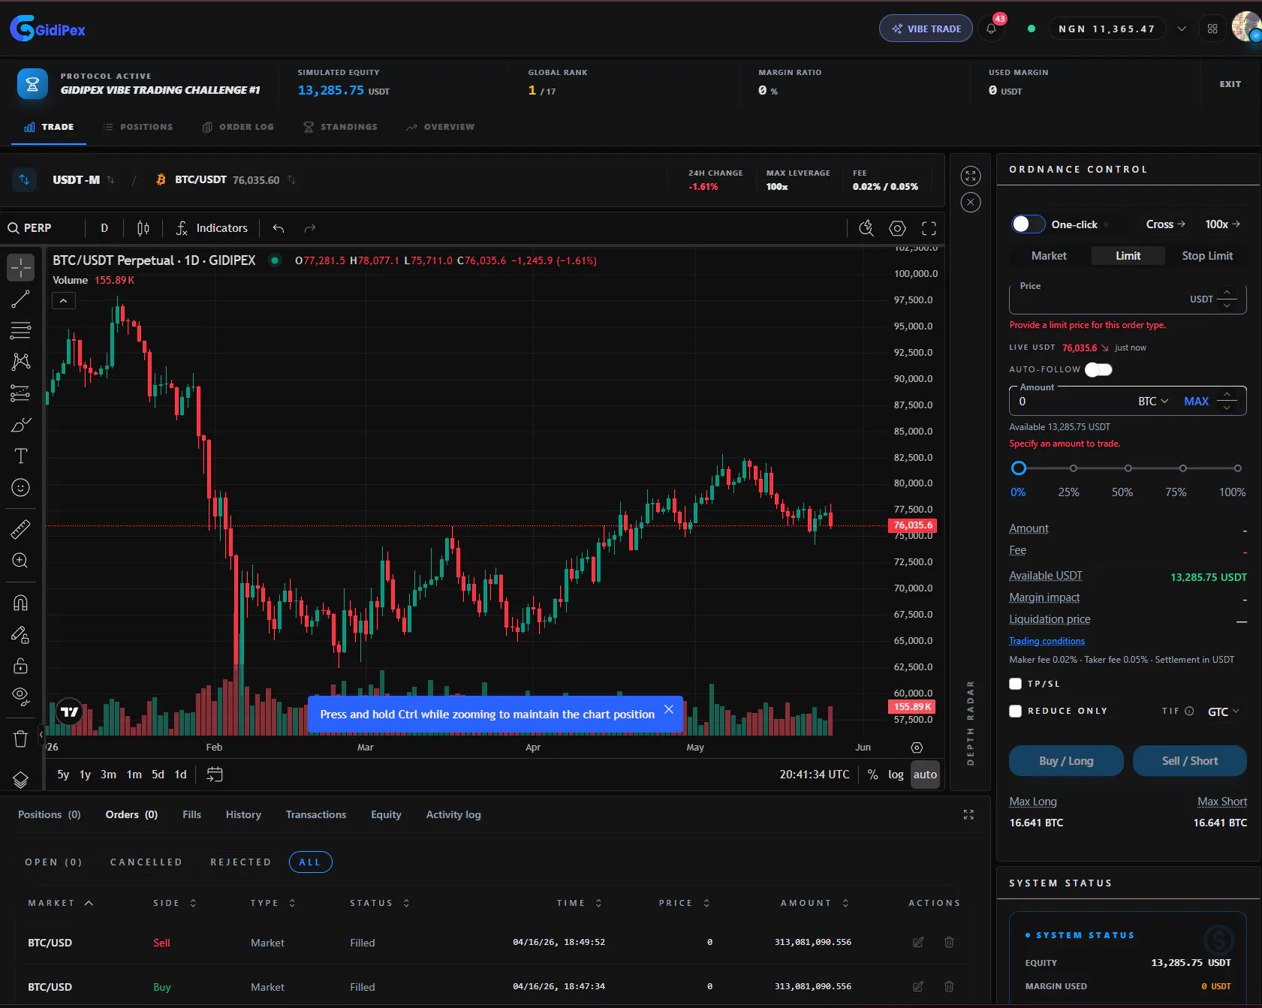Undo the last chart action
Image resolution: width=1262 pixels, height=1008 pixels.
[279, 228]
